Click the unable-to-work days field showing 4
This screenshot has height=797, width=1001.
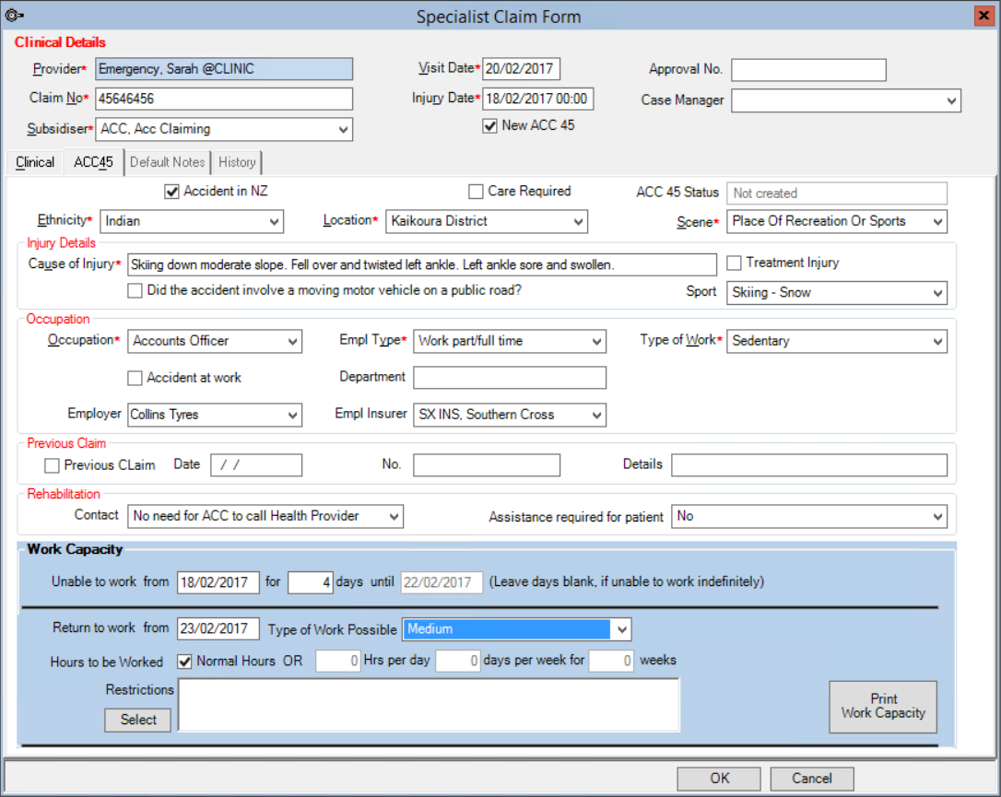pyautogui.click(x=311, y=582)
